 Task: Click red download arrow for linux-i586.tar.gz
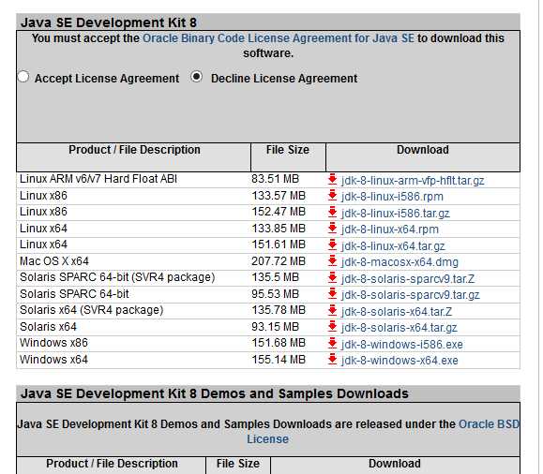[x=332, y=212]
